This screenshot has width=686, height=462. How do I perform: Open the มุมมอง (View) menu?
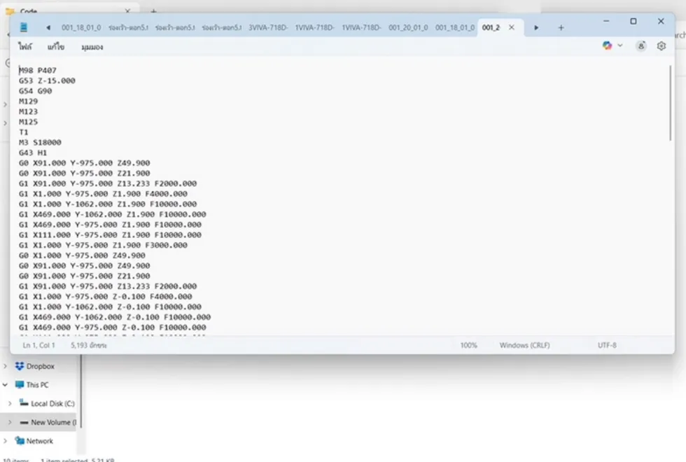92,47
